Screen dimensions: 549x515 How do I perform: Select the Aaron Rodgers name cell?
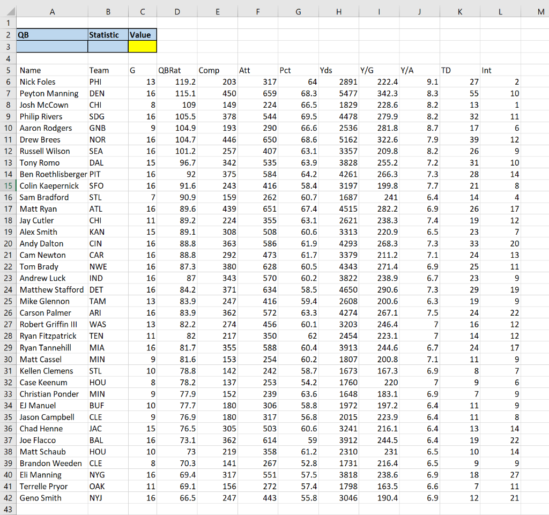click(x=52, y=128)
